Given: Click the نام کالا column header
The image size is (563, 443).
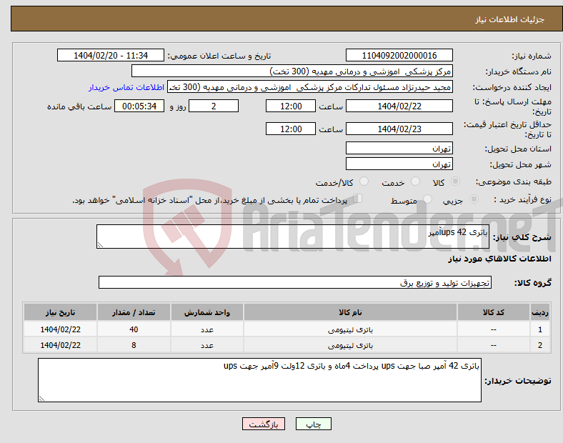Looking at the screenshot, I should click(350, 312).
